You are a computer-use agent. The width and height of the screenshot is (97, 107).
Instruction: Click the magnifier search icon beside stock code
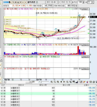coord(13,2)
